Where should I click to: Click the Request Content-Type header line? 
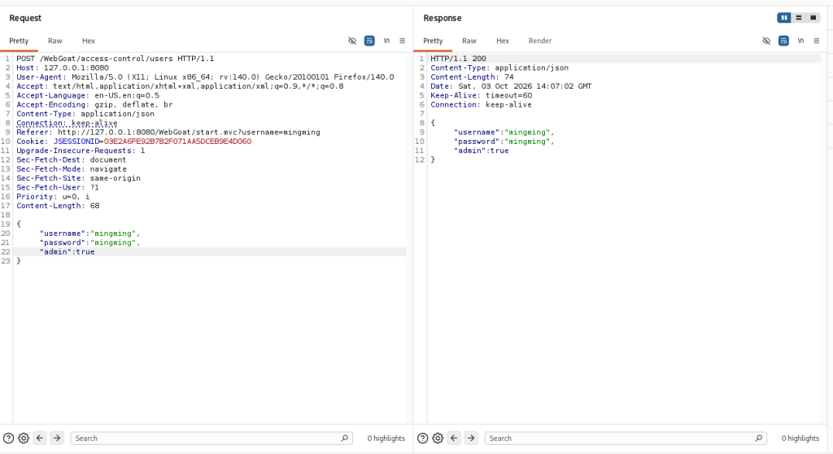85,114
